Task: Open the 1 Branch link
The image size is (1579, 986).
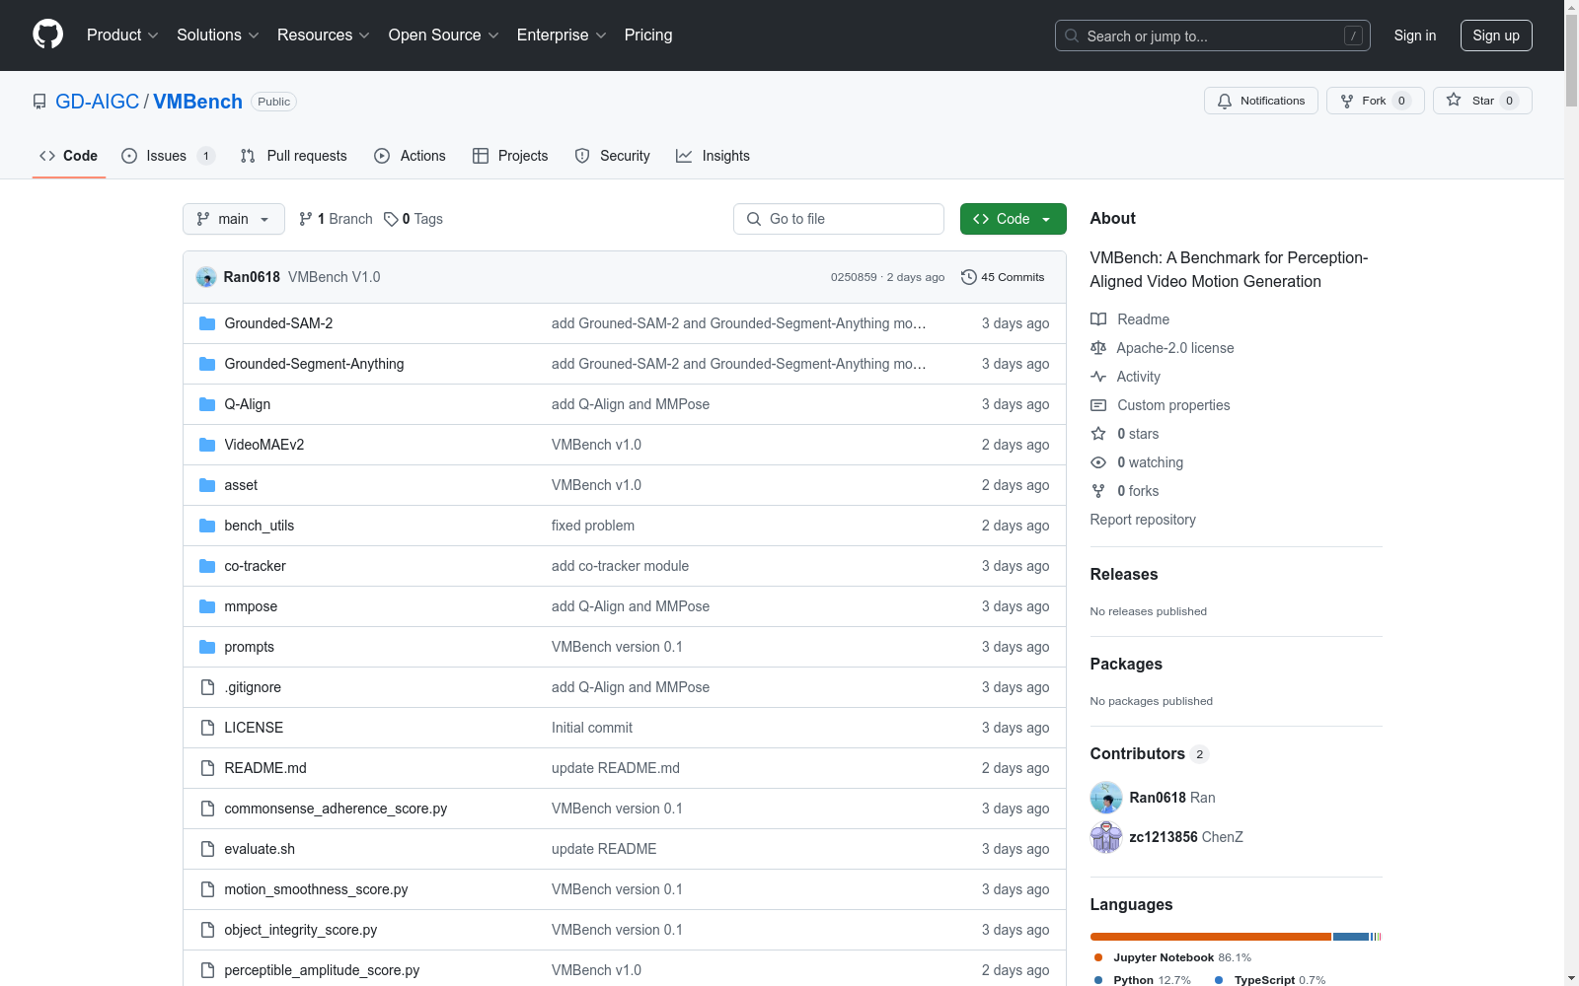Action: coord(337,219)
